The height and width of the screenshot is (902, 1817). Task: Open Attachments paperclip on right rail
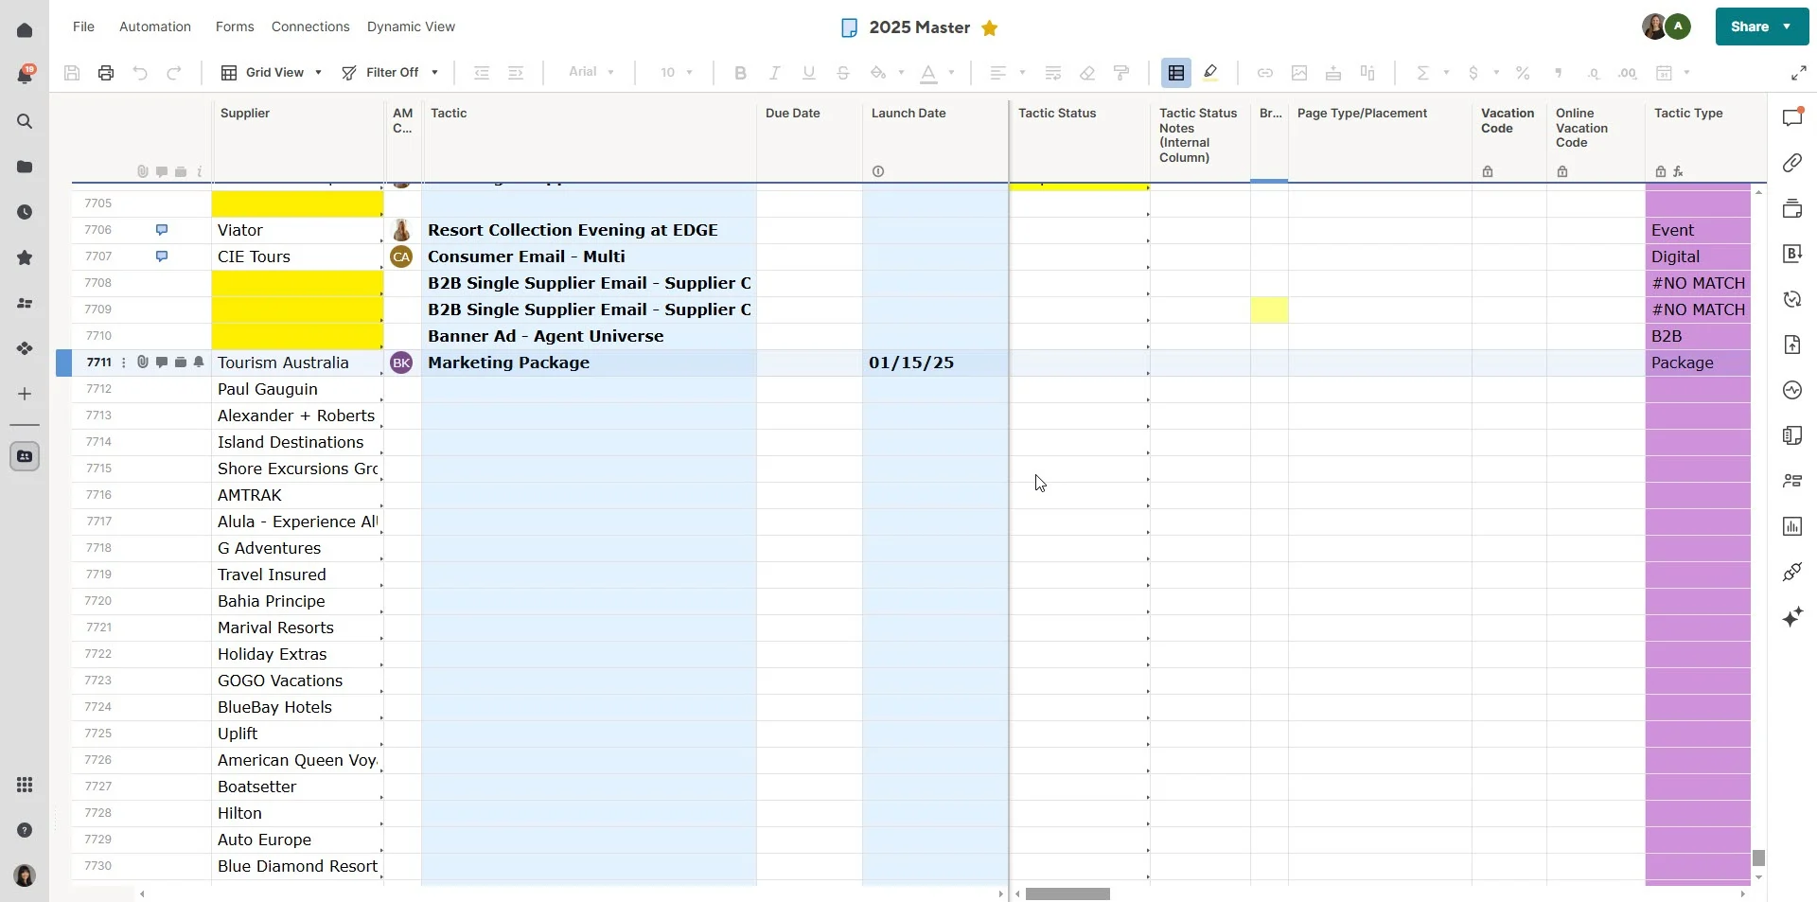(x=1792, y=163)
